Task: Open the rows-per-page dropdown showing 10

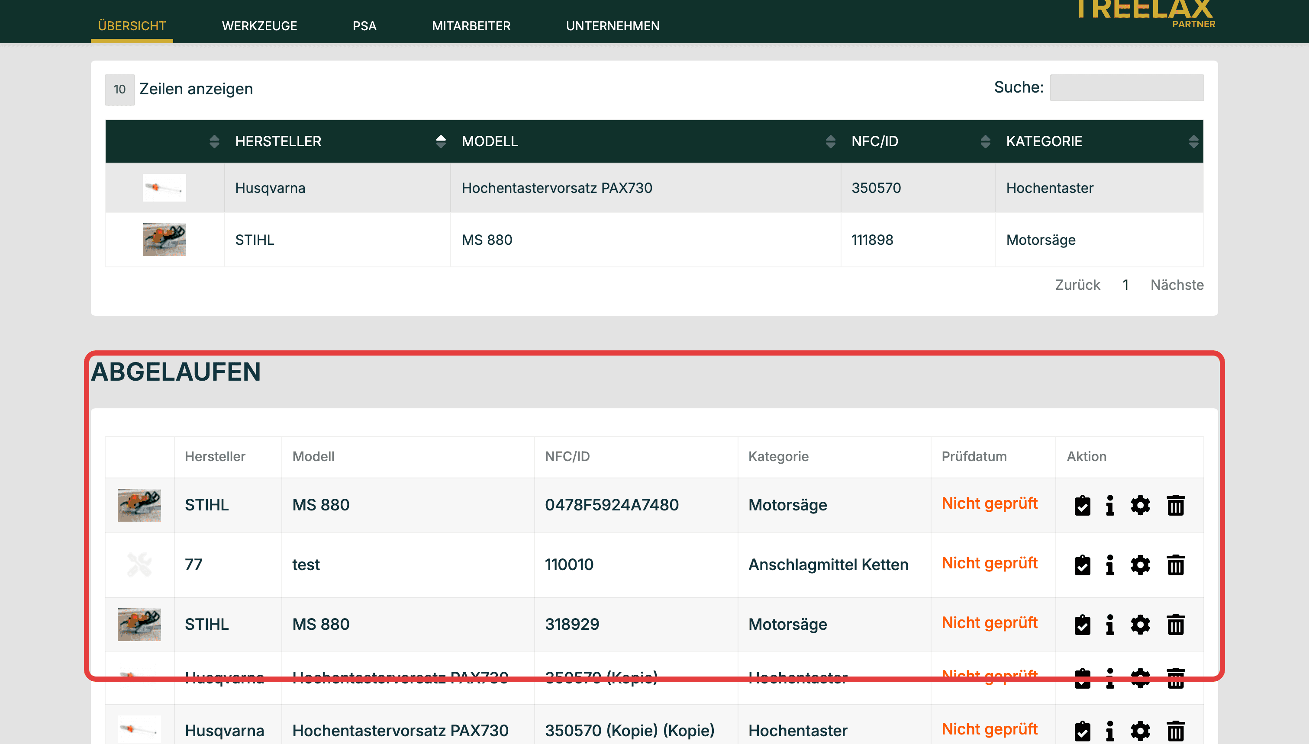Action: click(x=119, y=90)
